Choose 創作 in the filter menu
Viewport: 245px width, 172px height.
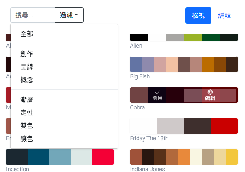click(x=27, y=54)
